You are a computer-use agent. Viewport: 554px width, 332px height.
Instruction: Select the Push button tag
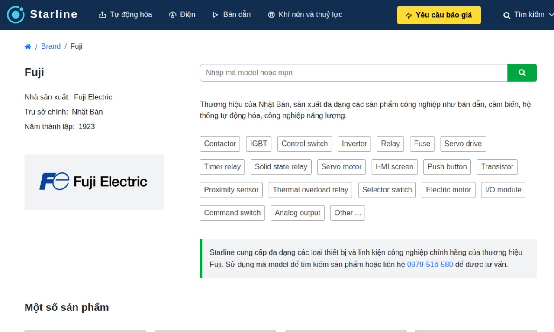click(447, 167)
